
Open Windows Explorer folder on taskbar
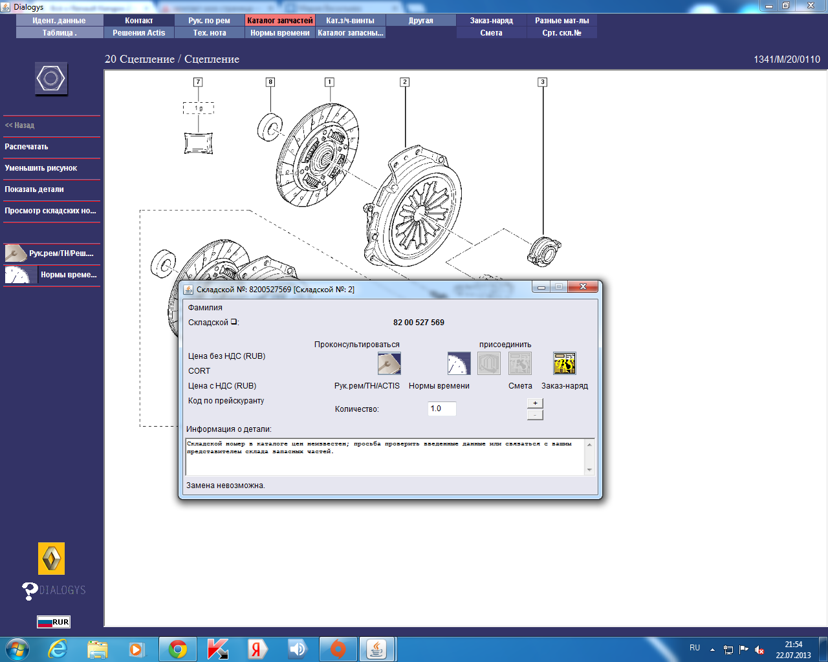point(98,649)
